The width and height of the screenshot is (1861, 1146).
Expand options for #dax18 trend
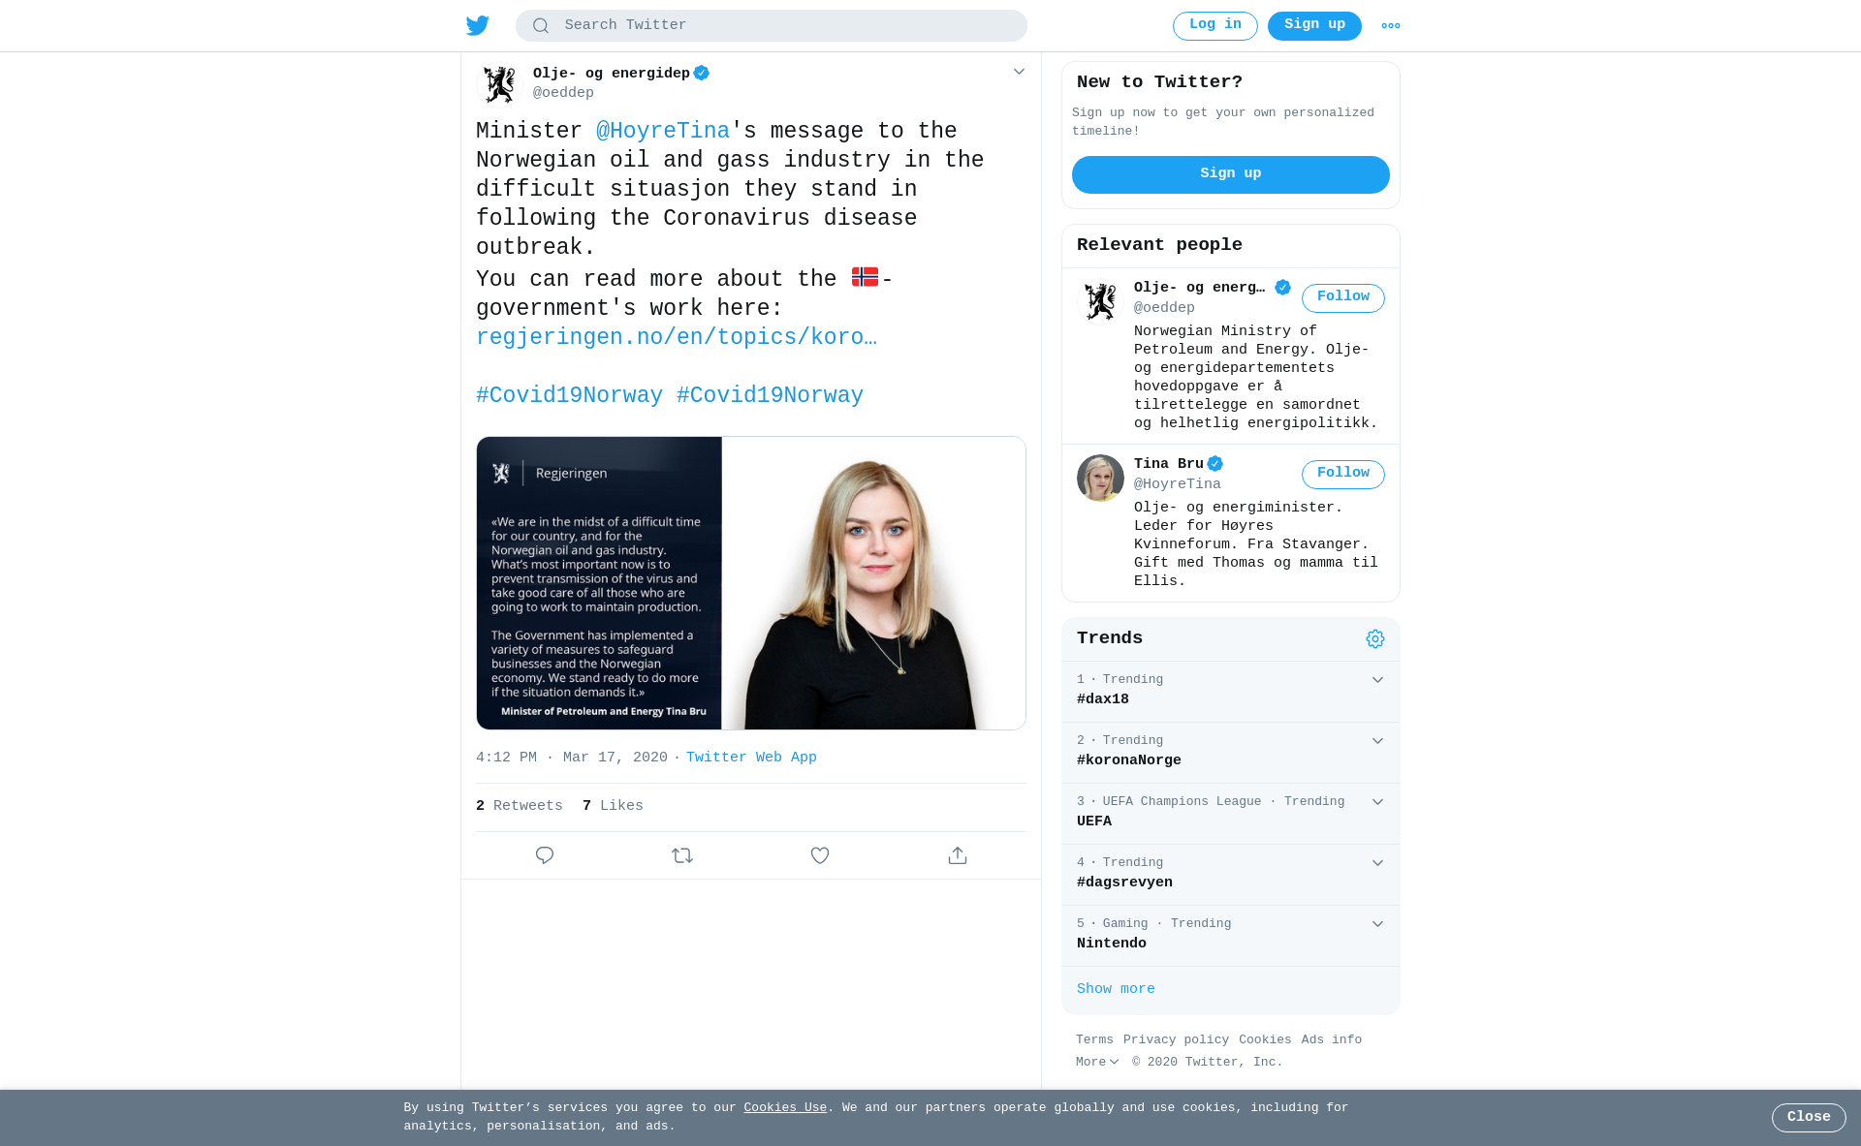click(1377, 680)
